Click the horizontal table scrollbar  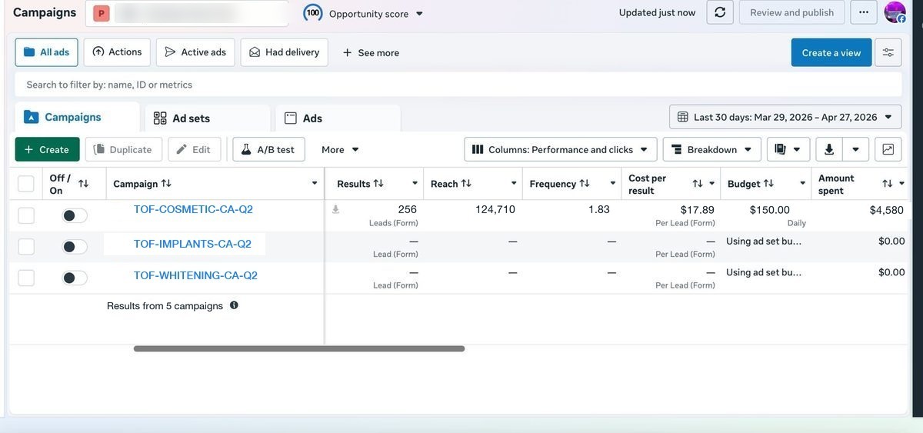(299, 348)
